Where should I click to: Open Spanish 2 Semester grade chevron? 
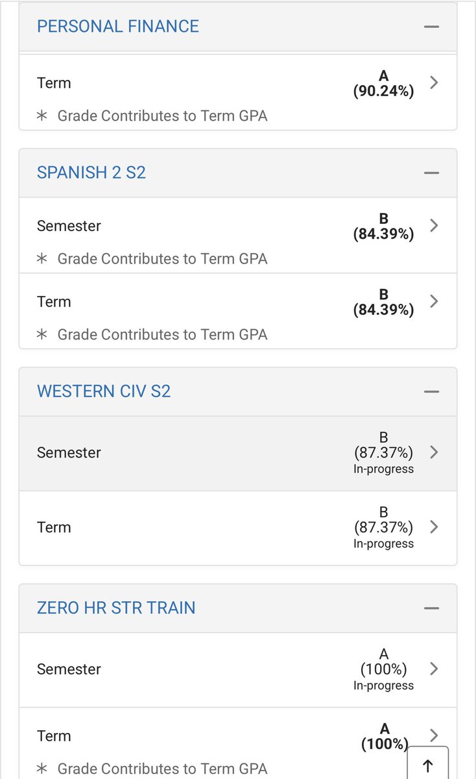[434, 225]
